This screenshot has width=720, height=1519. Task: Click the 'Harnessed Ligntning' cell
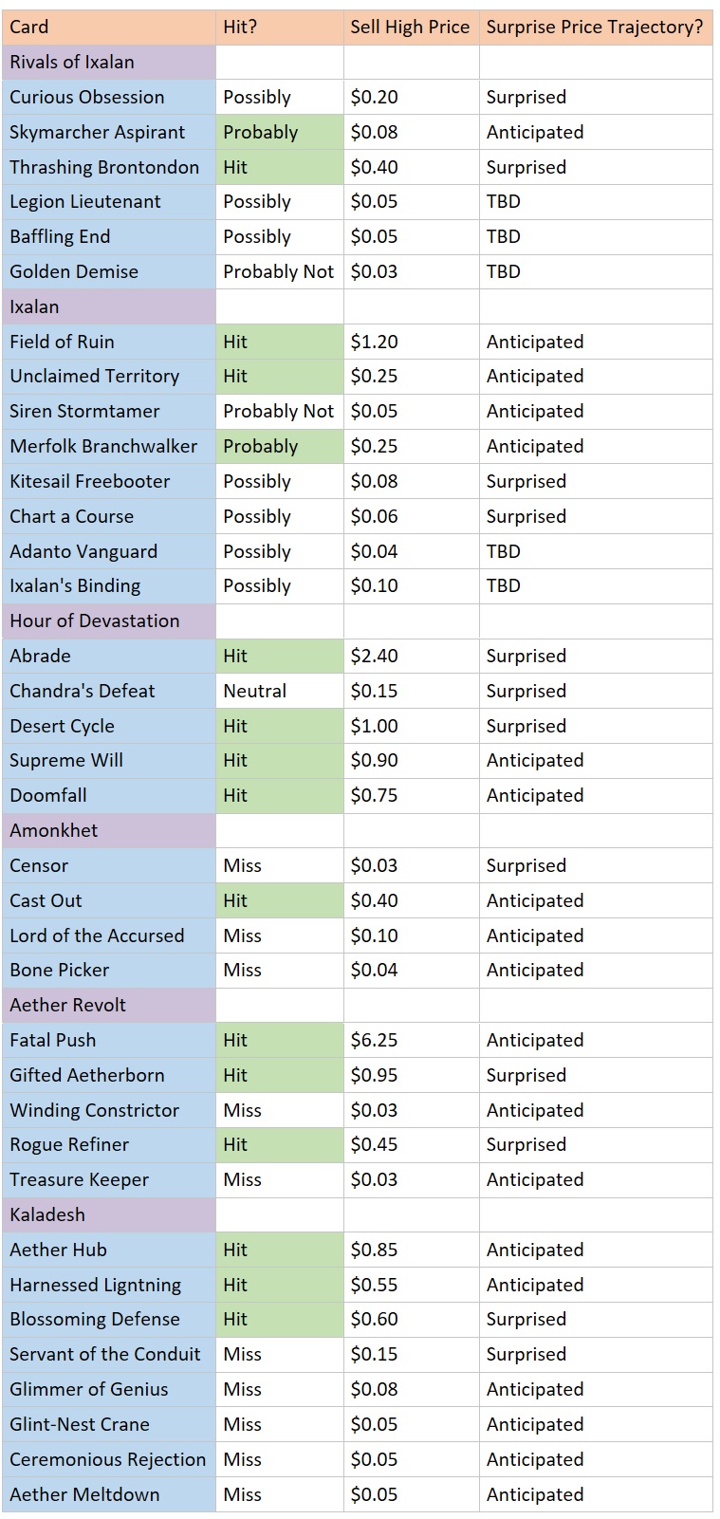pos(109,1285)
